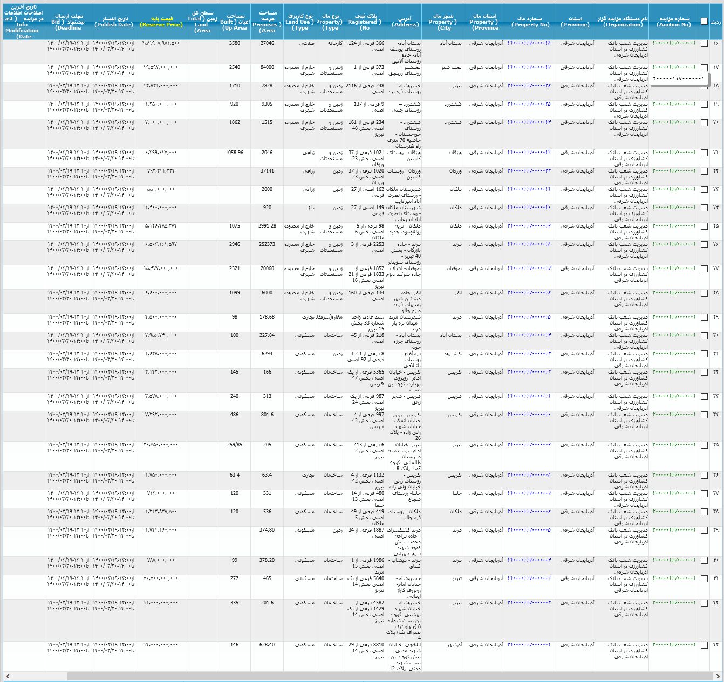
Task: Click premises area value 628.40 on row 43
Action: 267,645
